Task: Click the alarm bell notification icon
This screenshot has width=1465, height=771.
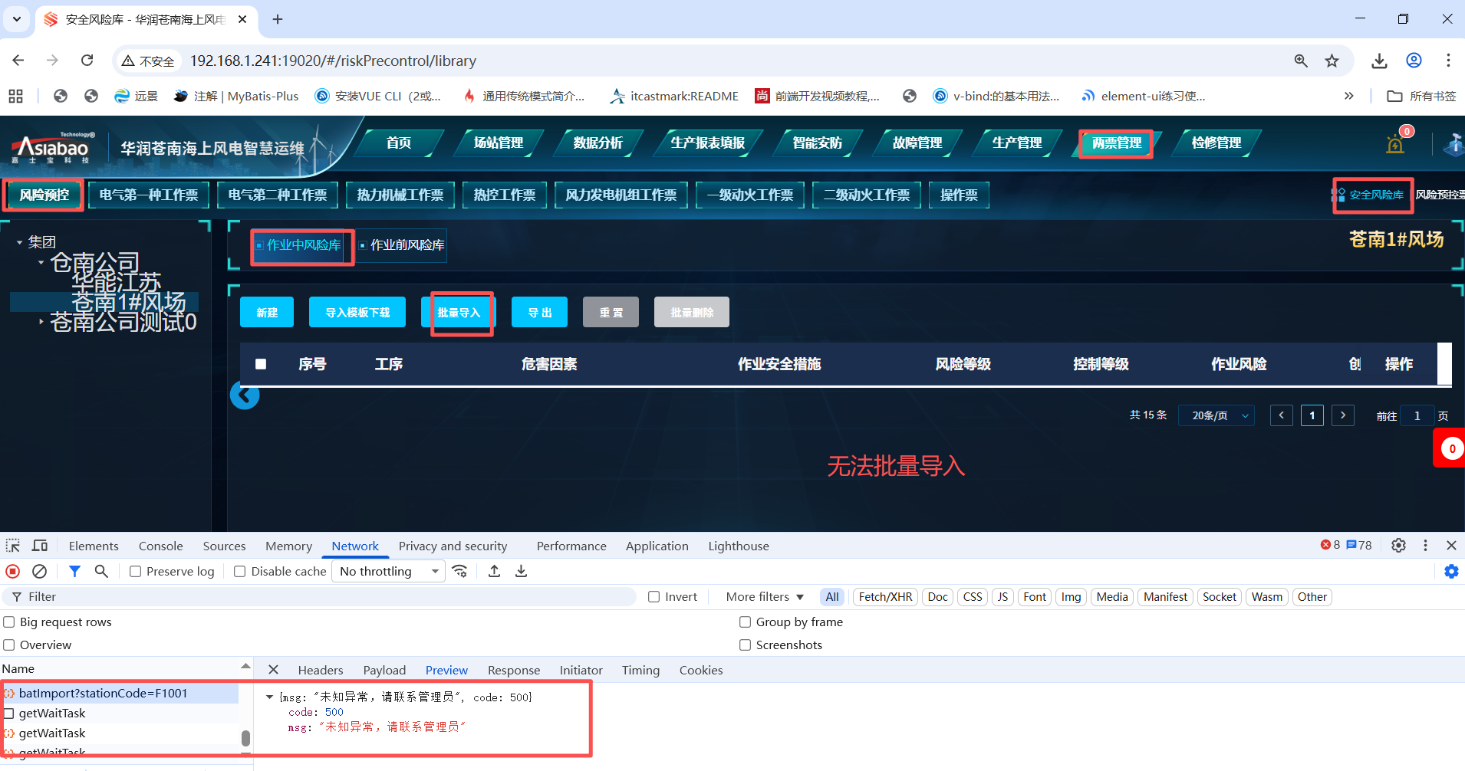Action: (x=1395, y=144)
